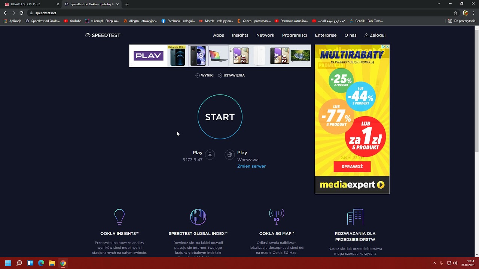Close the mediaexpert ad with X icon
The height and width of the screenshot is (269, 479).
pyautogui.click(x=387, y=47)
